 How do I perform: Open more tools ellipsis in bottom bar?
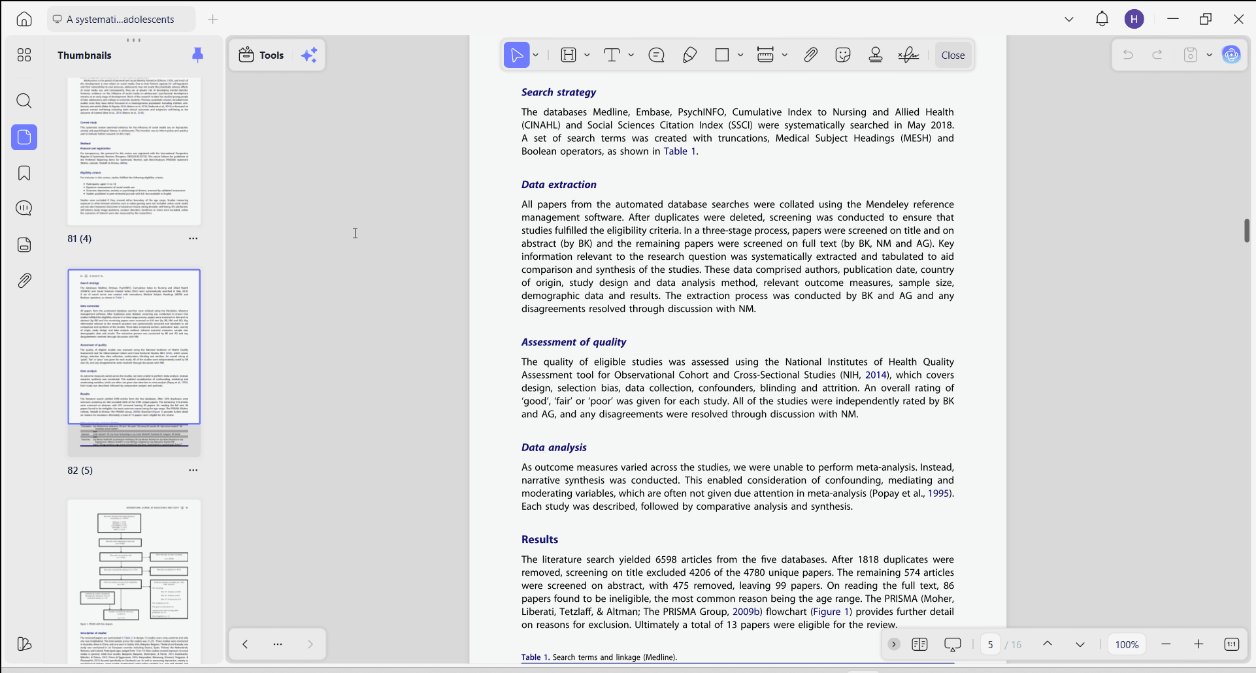278,644
